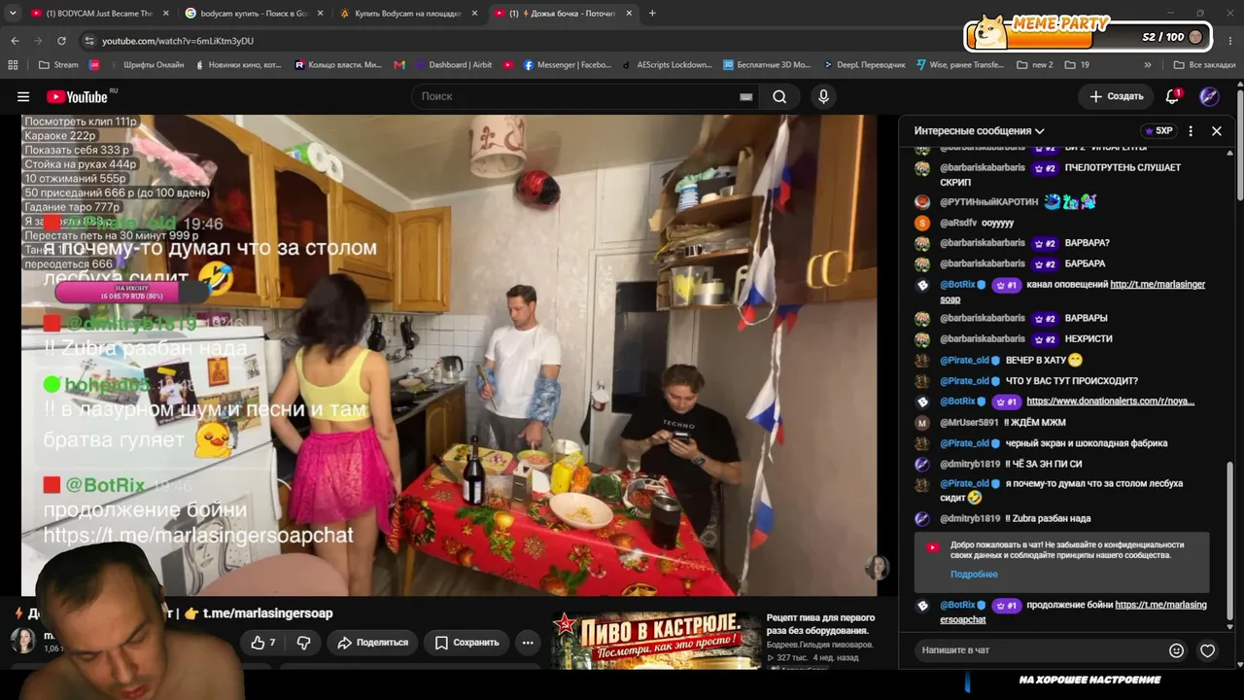Switch to the 'Купить Bodycam на площадке' tab
Viewport: 1244px width, 700px height.
408,14
